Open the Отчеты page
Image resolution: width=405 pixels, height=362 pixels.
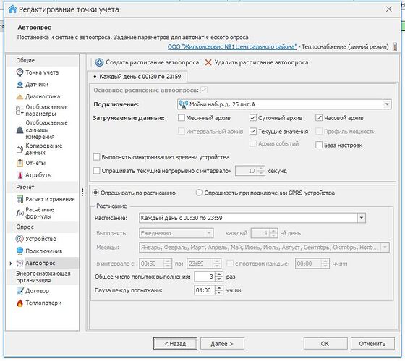(35, 163)
